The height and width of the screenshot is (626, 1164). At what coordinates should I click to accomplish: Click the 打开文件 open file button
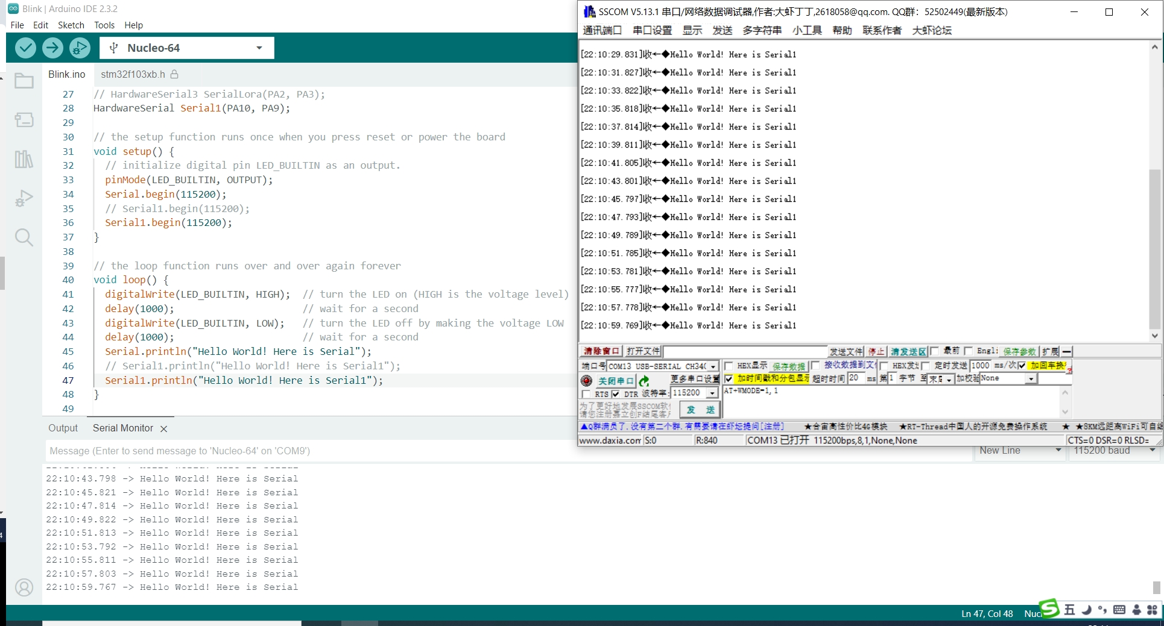coord(643,351)
